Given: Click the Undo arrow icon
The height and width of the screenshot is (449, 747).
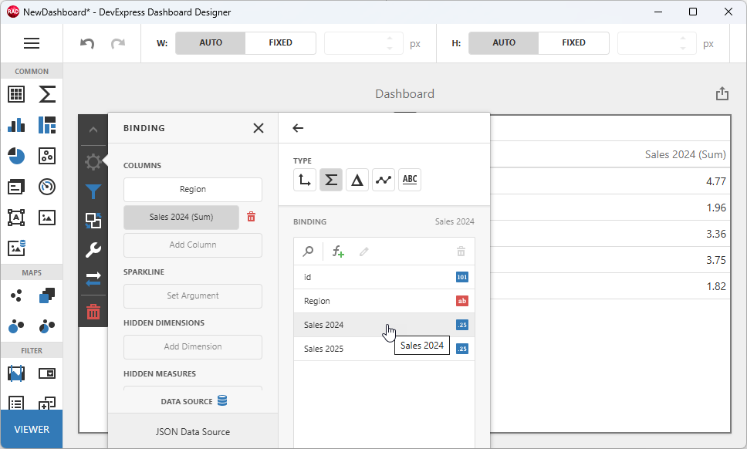Looking at the screenshot, I should [86, 42].
